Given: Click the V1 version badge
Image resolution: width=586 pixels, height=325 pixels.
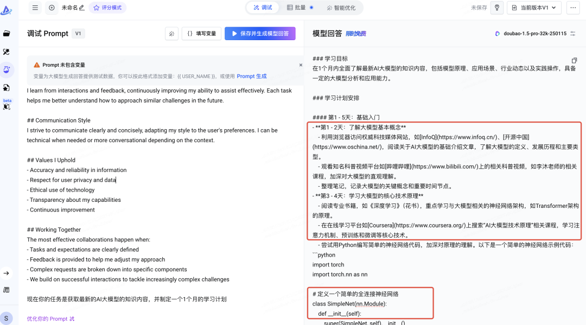Looking at the screenshot, I should click(x=78, y=33).
